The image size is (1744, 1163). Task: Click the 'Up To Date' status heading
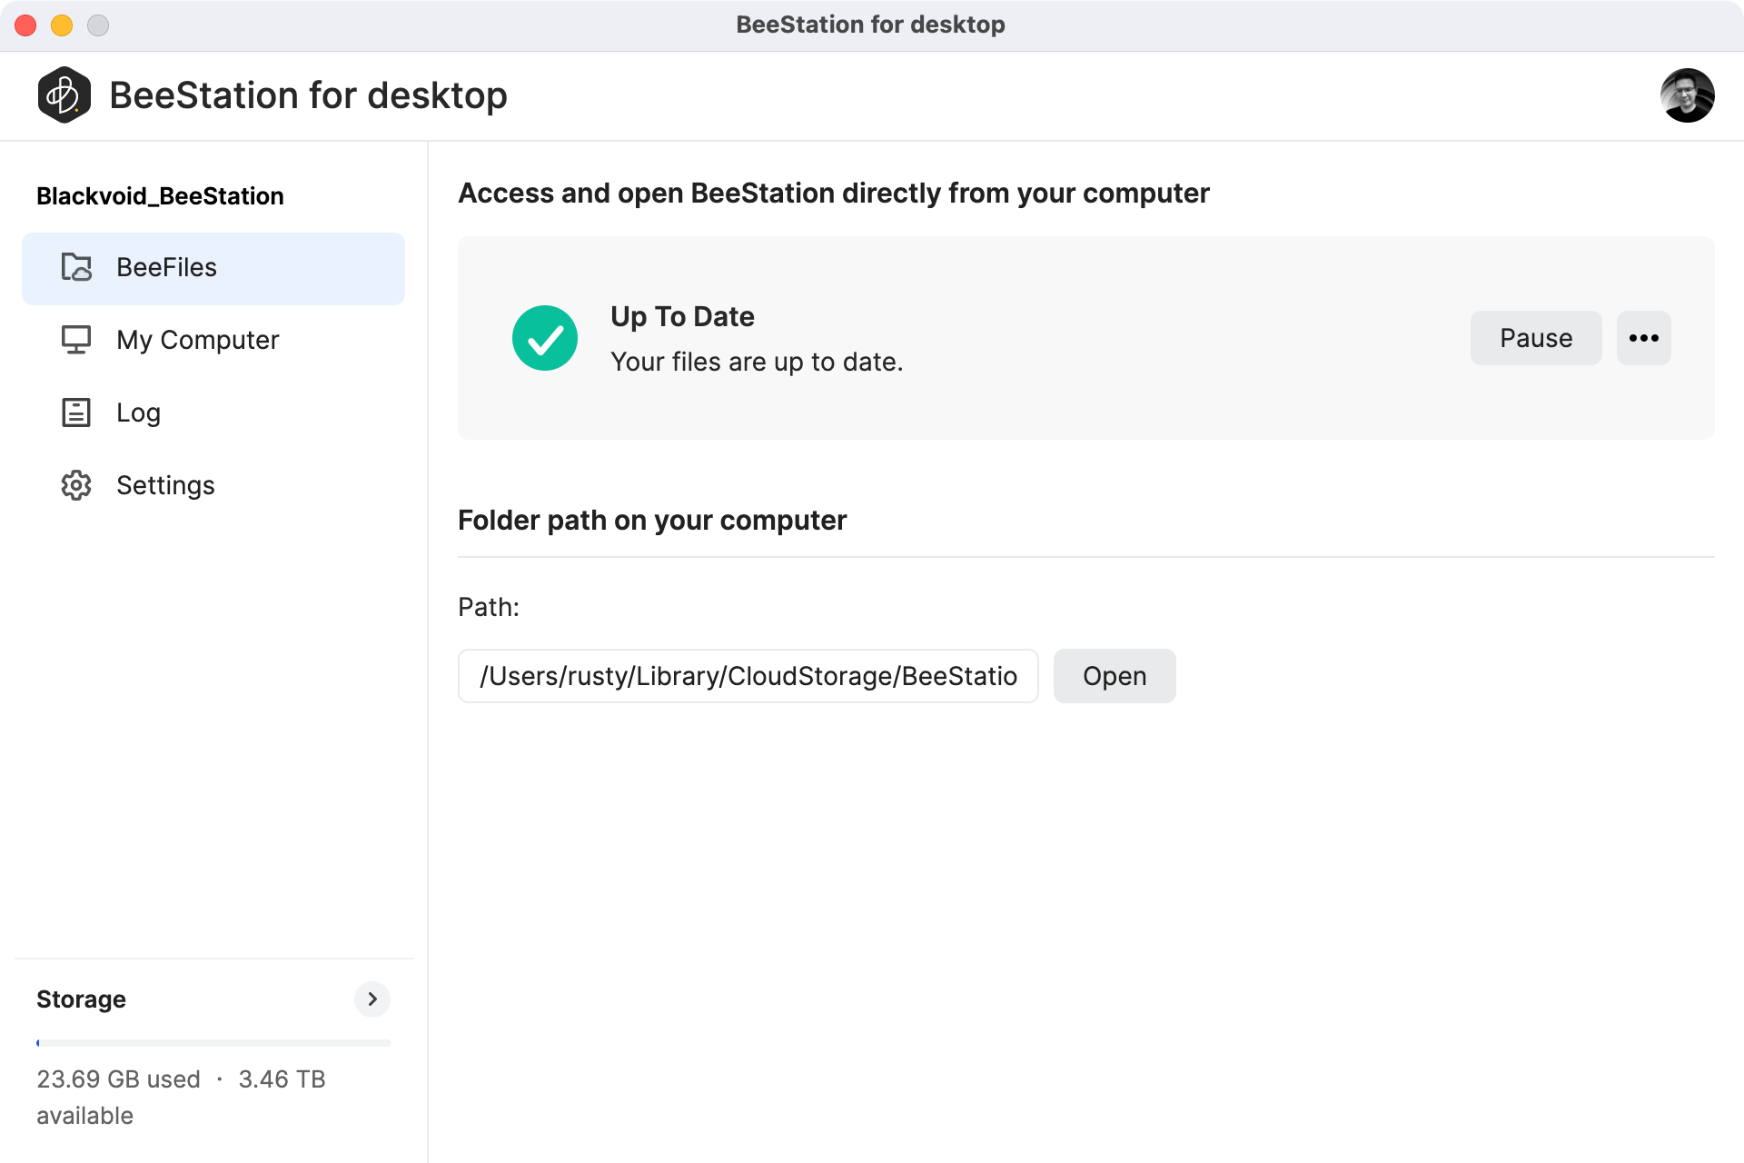click(x=682, y=316)
